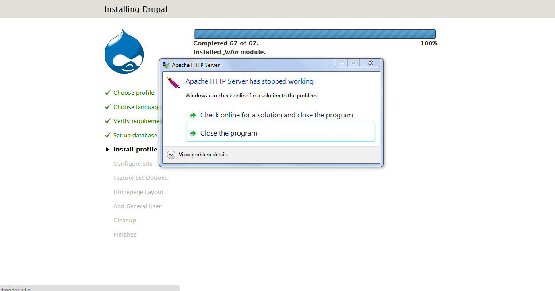The height and width of the screenshot is (291, 555).
Task: Close the Apache HTTP Server dialog
Action: point(370,63)
